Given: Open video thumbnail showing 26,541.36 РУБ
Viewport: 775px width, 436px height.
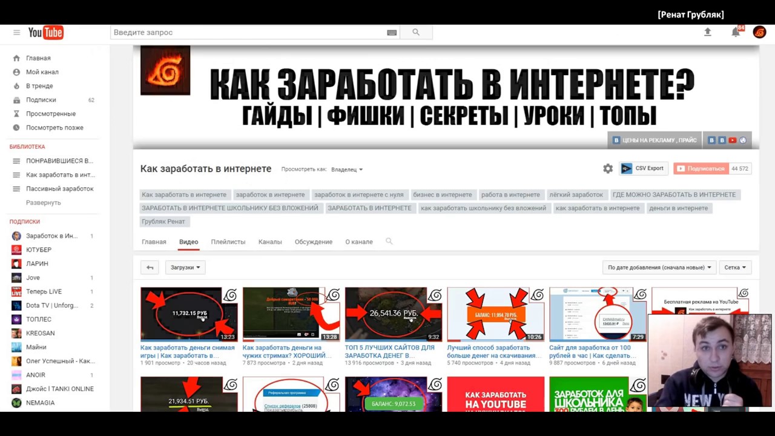Looking at the screenshot, I should pos(394,314).
